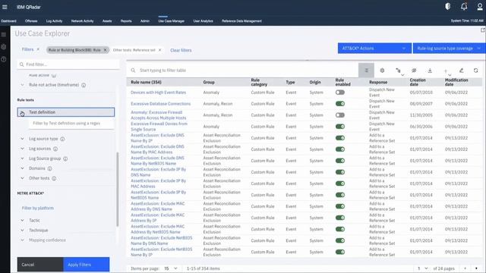Expand Technique filter
This screenshot has height=273, width=486.
click(x=22, y=231)
